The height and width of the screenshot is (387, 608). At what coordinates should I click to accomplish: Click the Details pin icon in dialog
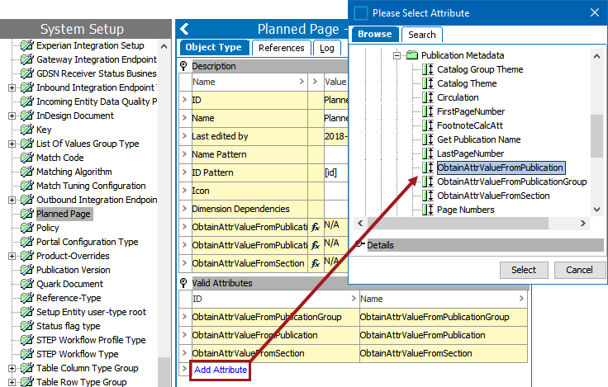(x=360, y=244)
